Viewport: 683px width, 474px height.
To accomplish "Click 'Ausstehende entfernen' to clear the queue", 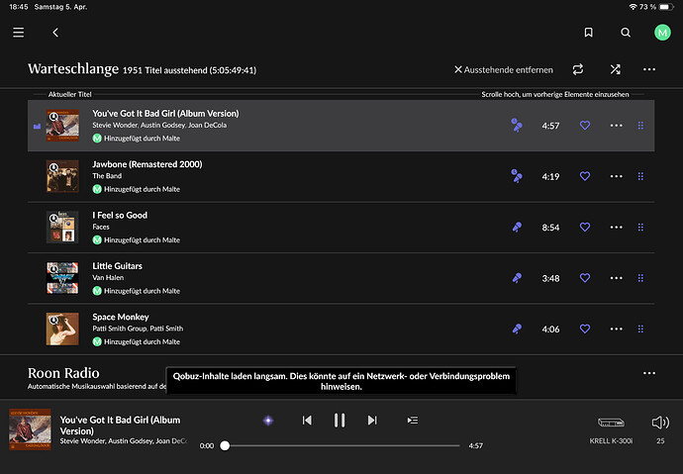I will click(504, 69).
